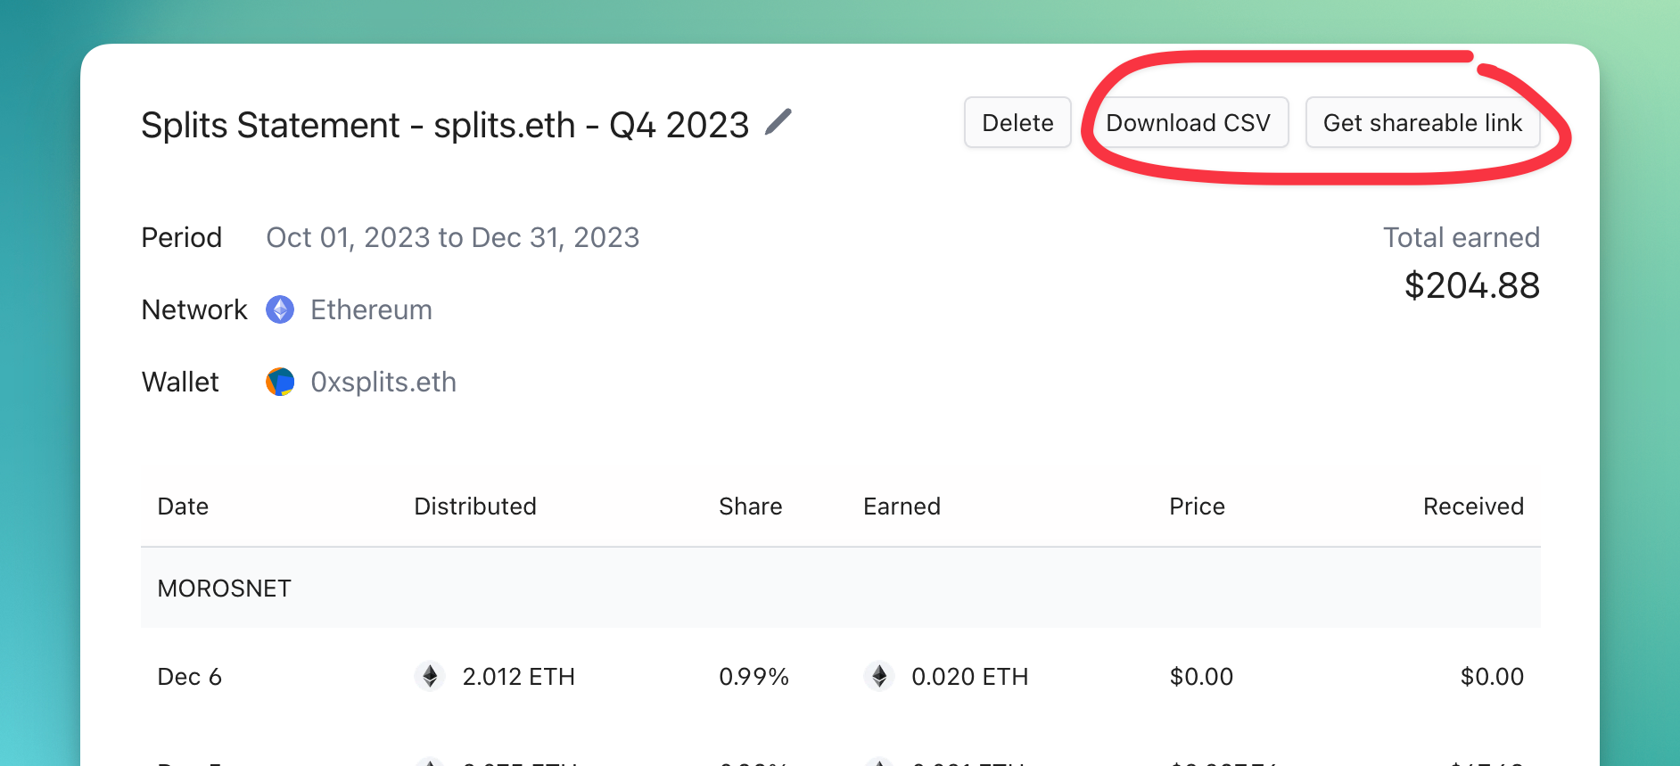This screenshot has width=1680, height=766.
Task: Click the statement title text
Action: (x=444, y=125)
